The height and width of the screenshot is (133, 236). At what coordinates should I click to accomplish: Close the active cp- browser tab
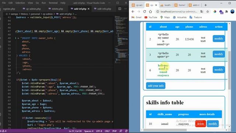click(x=156, y=5)
